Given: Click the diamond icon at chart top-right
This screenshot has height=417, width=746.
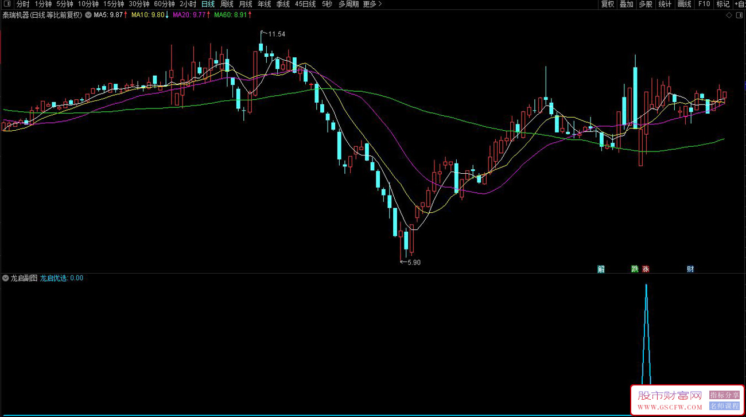Looking at the screenshot, I should [x=729, y=15].
